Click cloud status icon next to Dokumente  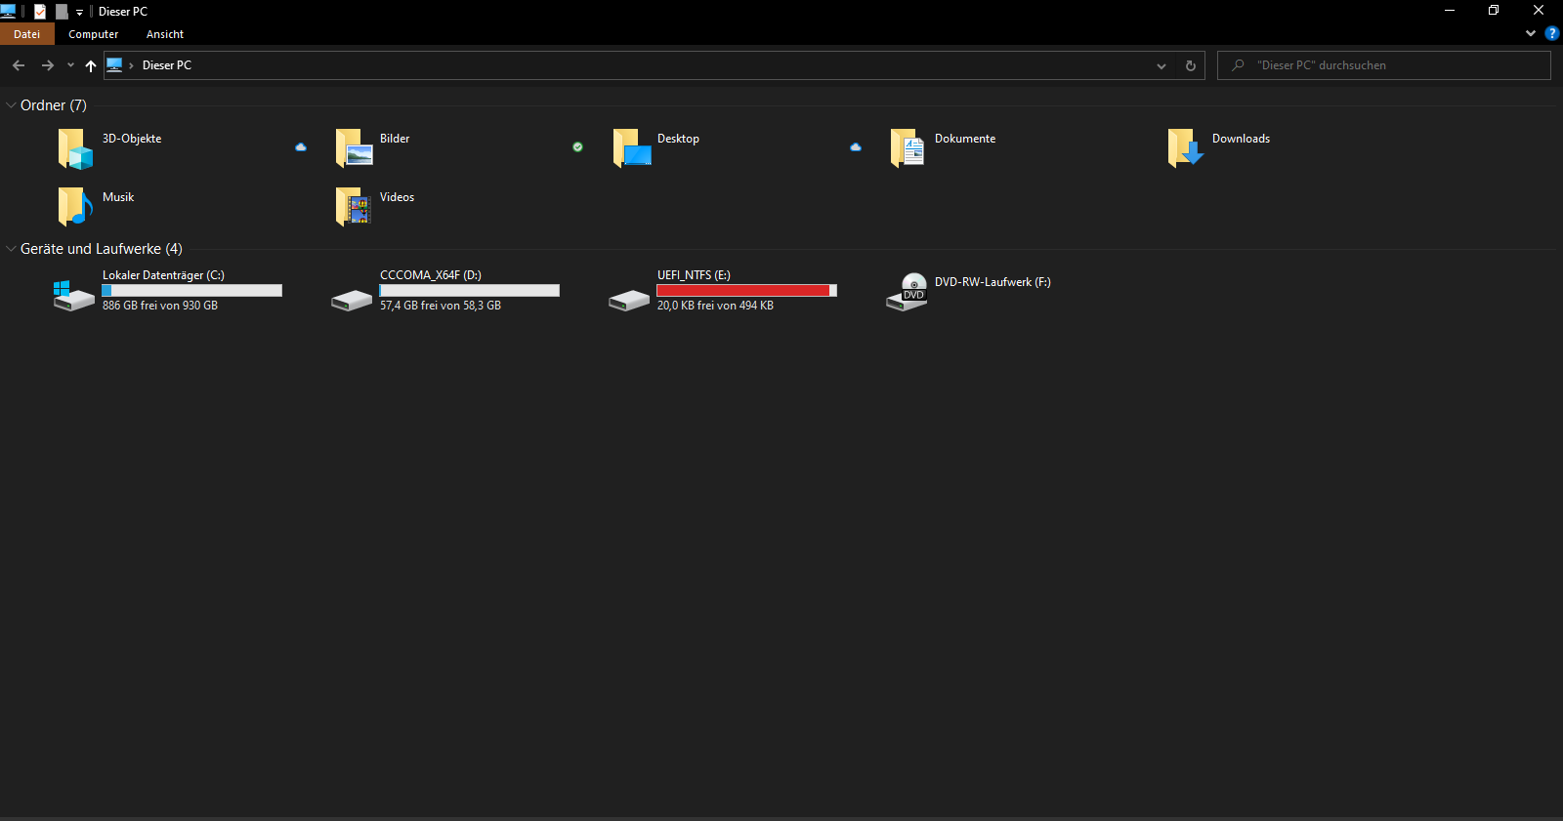tap(856, 147)
